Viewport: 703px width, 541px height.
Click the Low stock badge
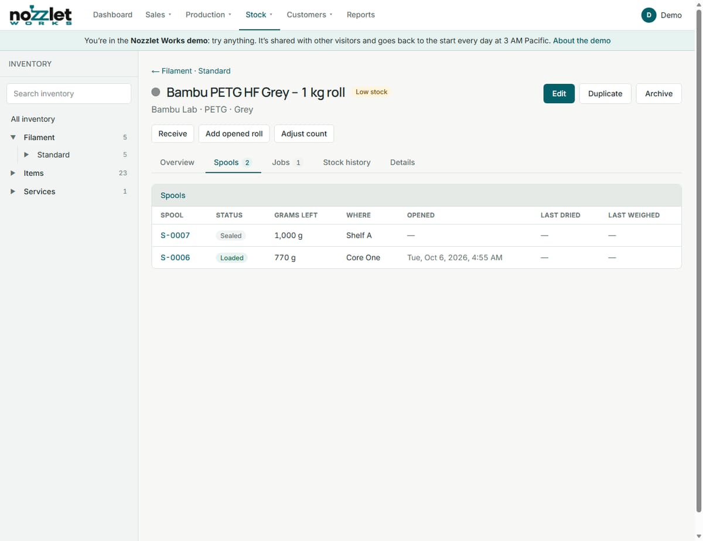click(371, 92)
